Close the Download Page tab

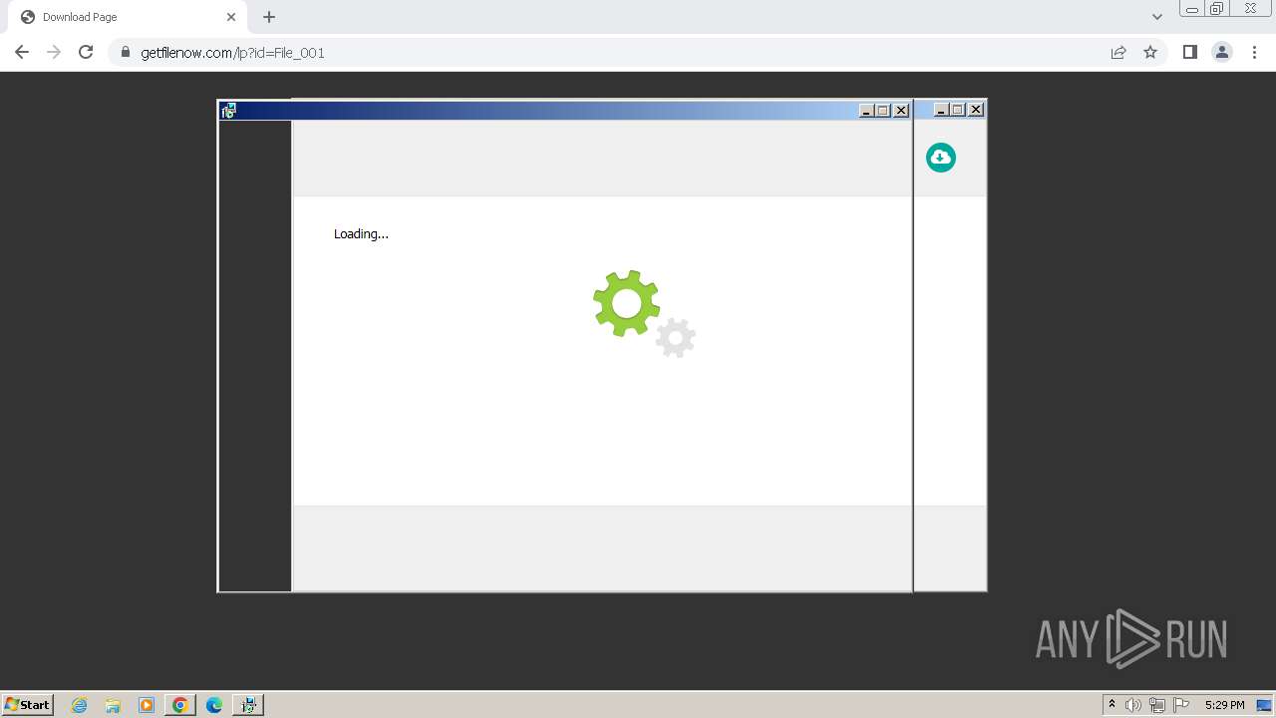231,17
